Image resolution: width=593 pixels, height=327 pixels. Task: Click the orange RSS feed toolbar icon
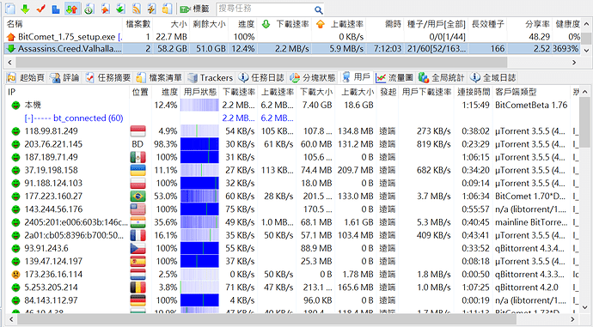[x=136, y=9]
